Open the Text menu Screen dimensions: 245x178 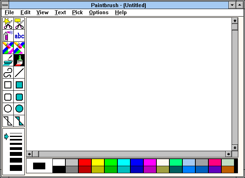tap(60, 12)
